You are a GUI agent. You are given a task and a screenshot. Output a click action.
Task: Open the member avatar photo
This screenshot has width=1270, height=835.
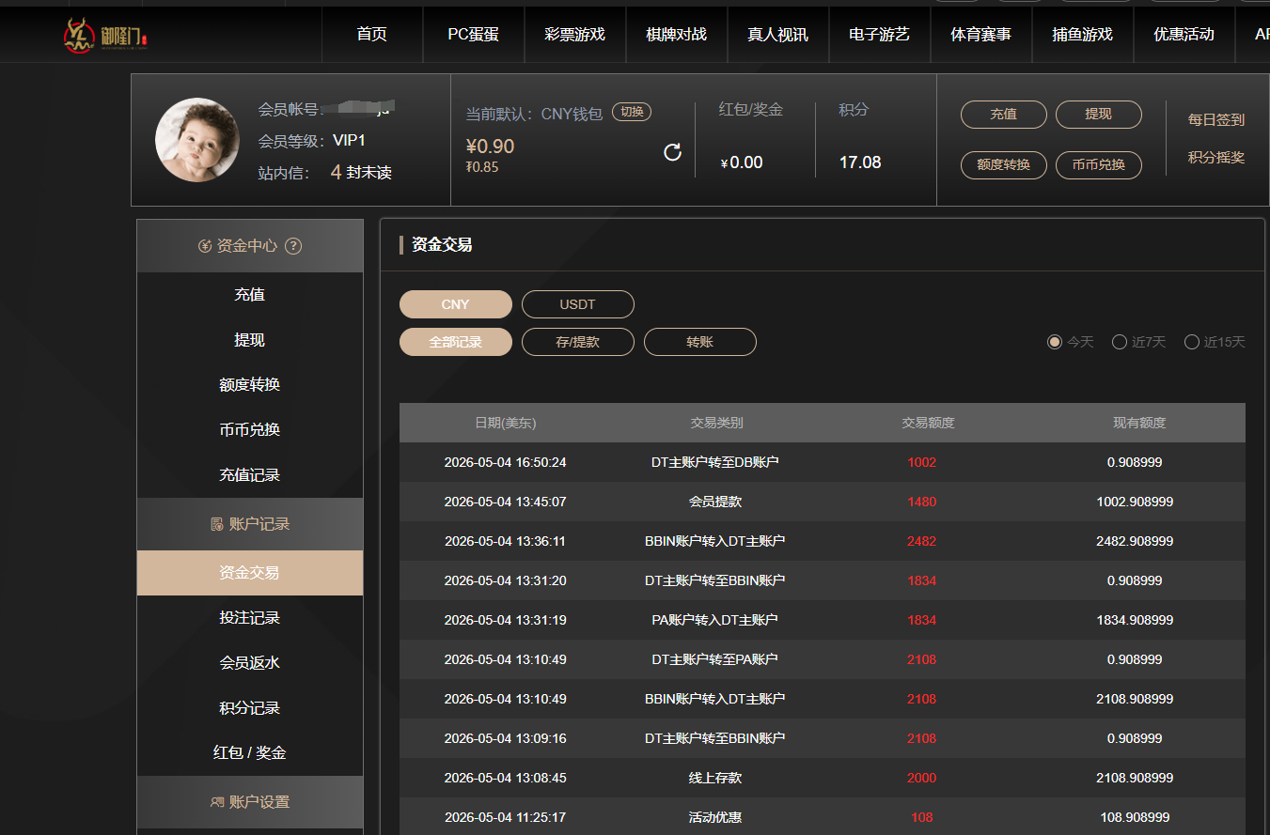[197, 140]
